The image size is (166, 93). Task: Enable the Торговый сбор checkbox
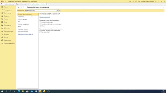(40, 32)
